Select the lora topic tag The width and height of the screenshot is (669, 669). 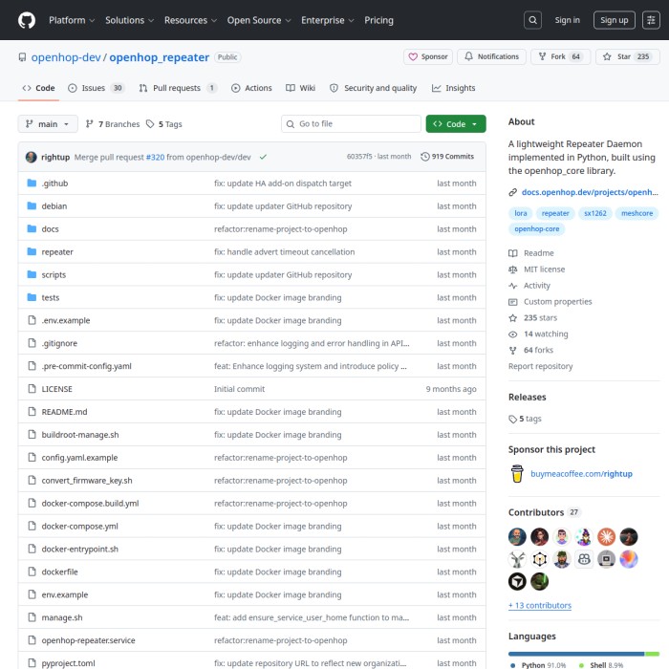pyautogui.click(x=520, y=213)
